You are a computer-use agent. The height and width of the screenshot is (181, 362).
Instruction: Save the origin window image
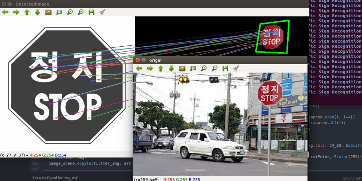click(225, 68)
